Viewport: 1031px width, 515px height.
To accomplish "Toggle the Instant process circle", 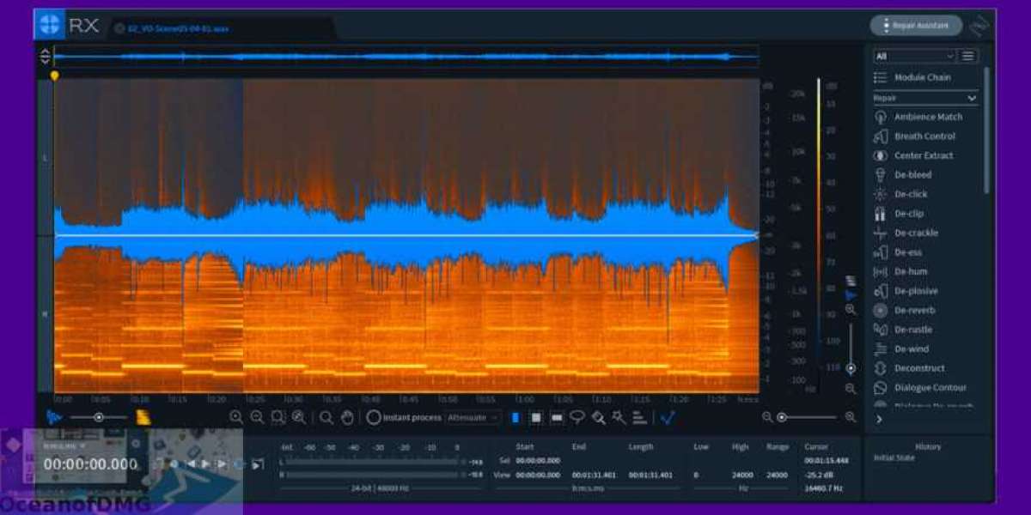I will click(x=374, y=418).
